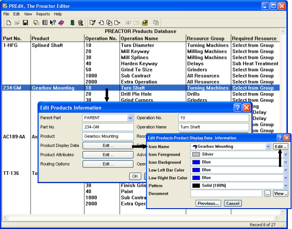
Task: Click the black Pattern swatch
Action: click(x=196, y=185)
